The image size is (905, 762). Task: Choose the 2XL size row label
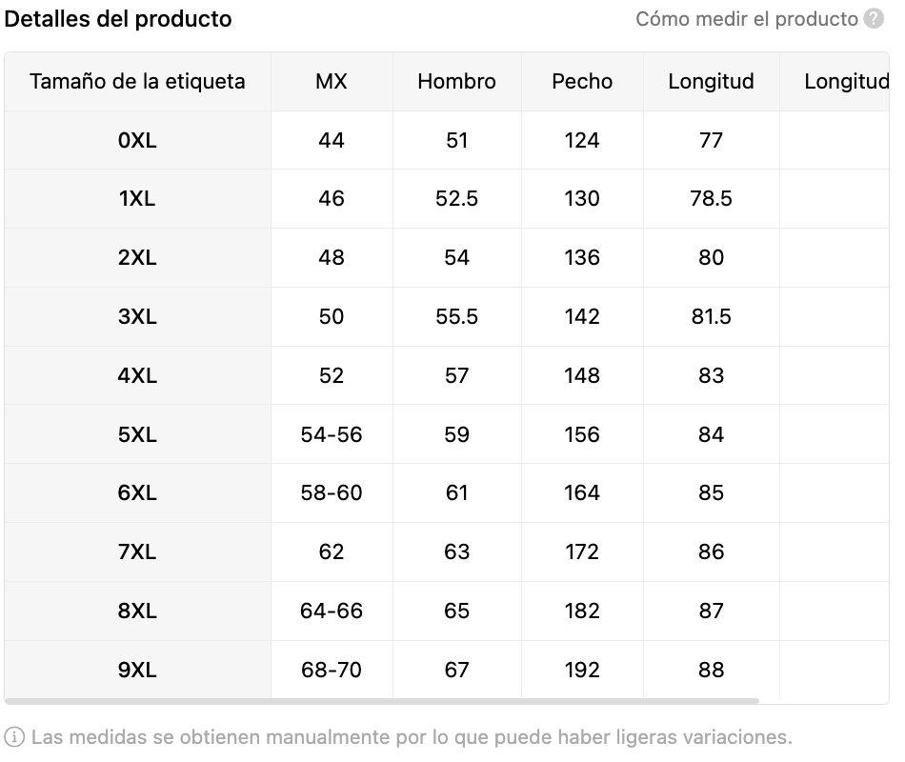[x=137, y=258]
